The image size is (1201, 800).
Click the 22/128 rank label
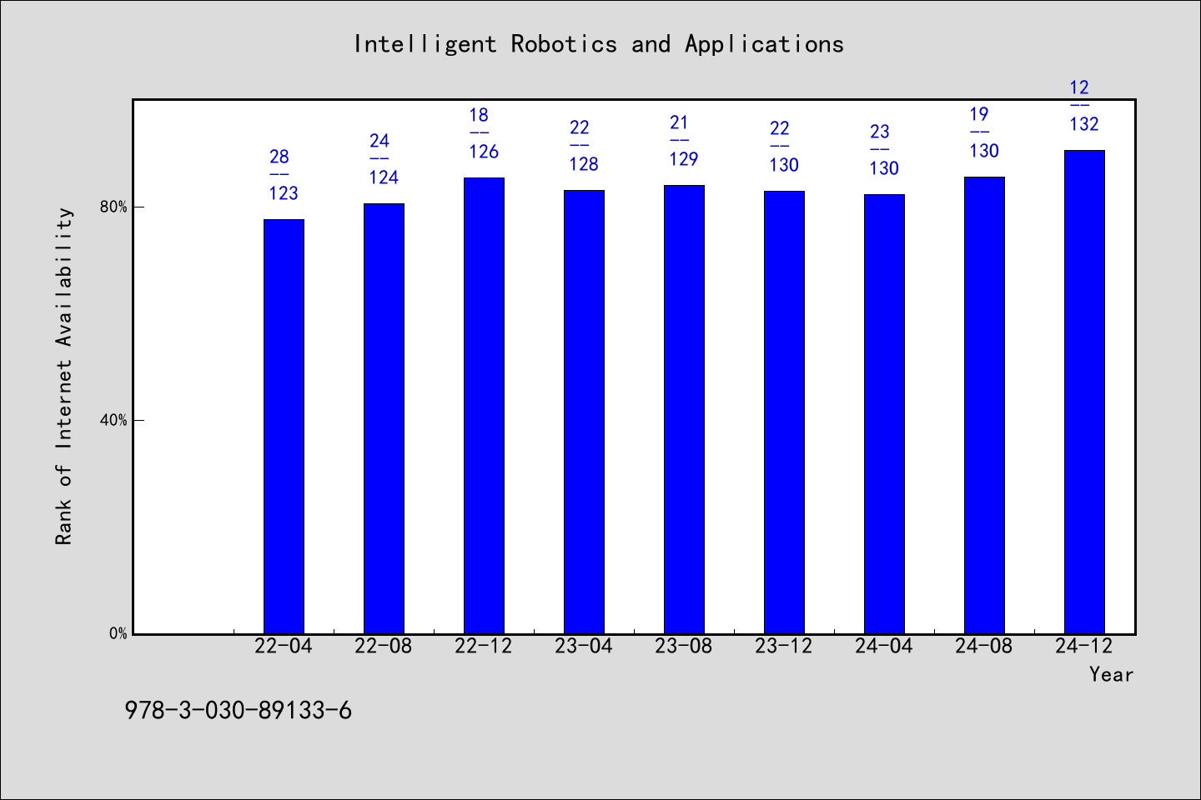[x=584, y=146]
